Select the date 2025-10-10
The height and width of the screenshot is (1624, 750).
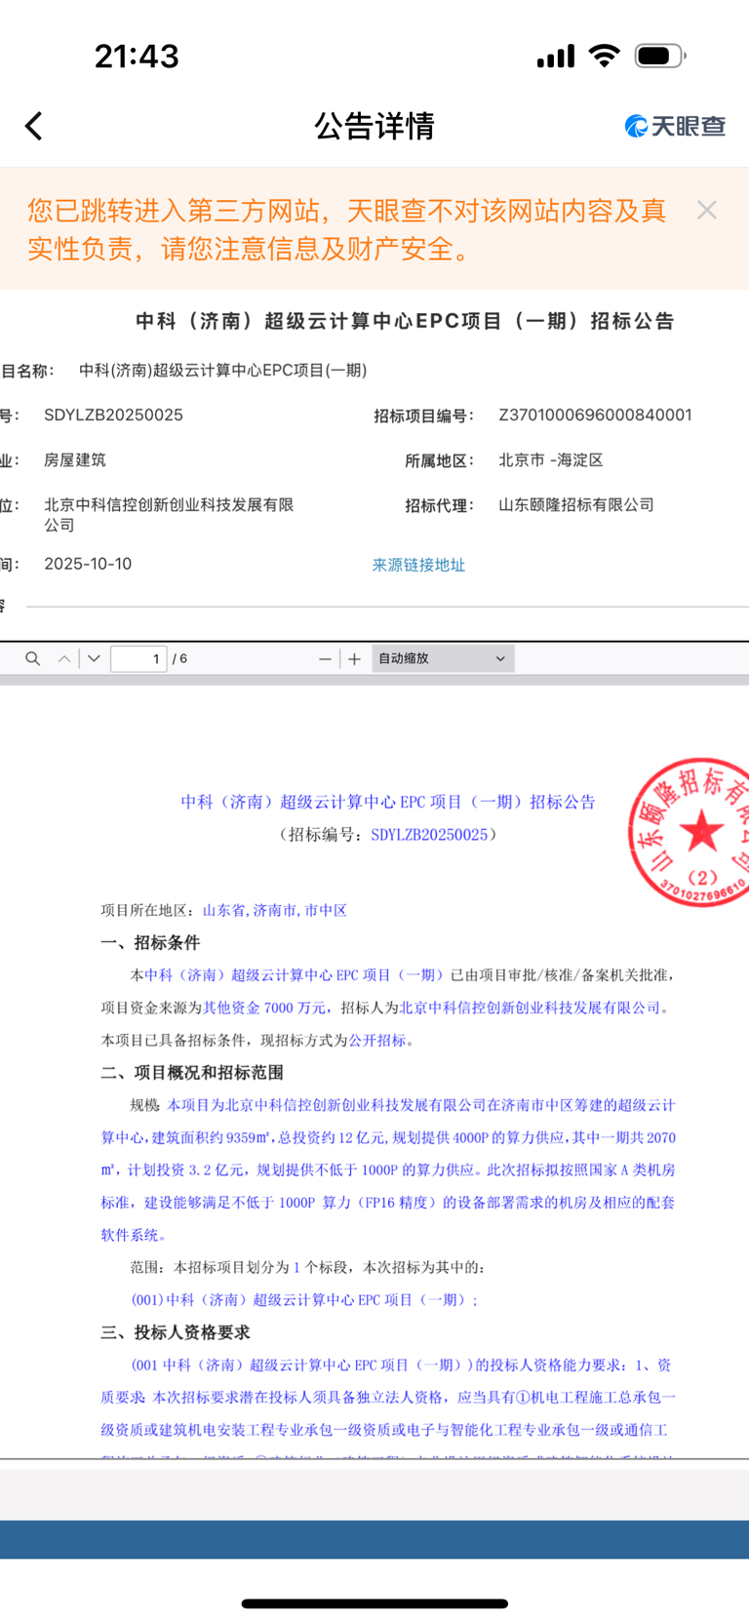[88, 564]
